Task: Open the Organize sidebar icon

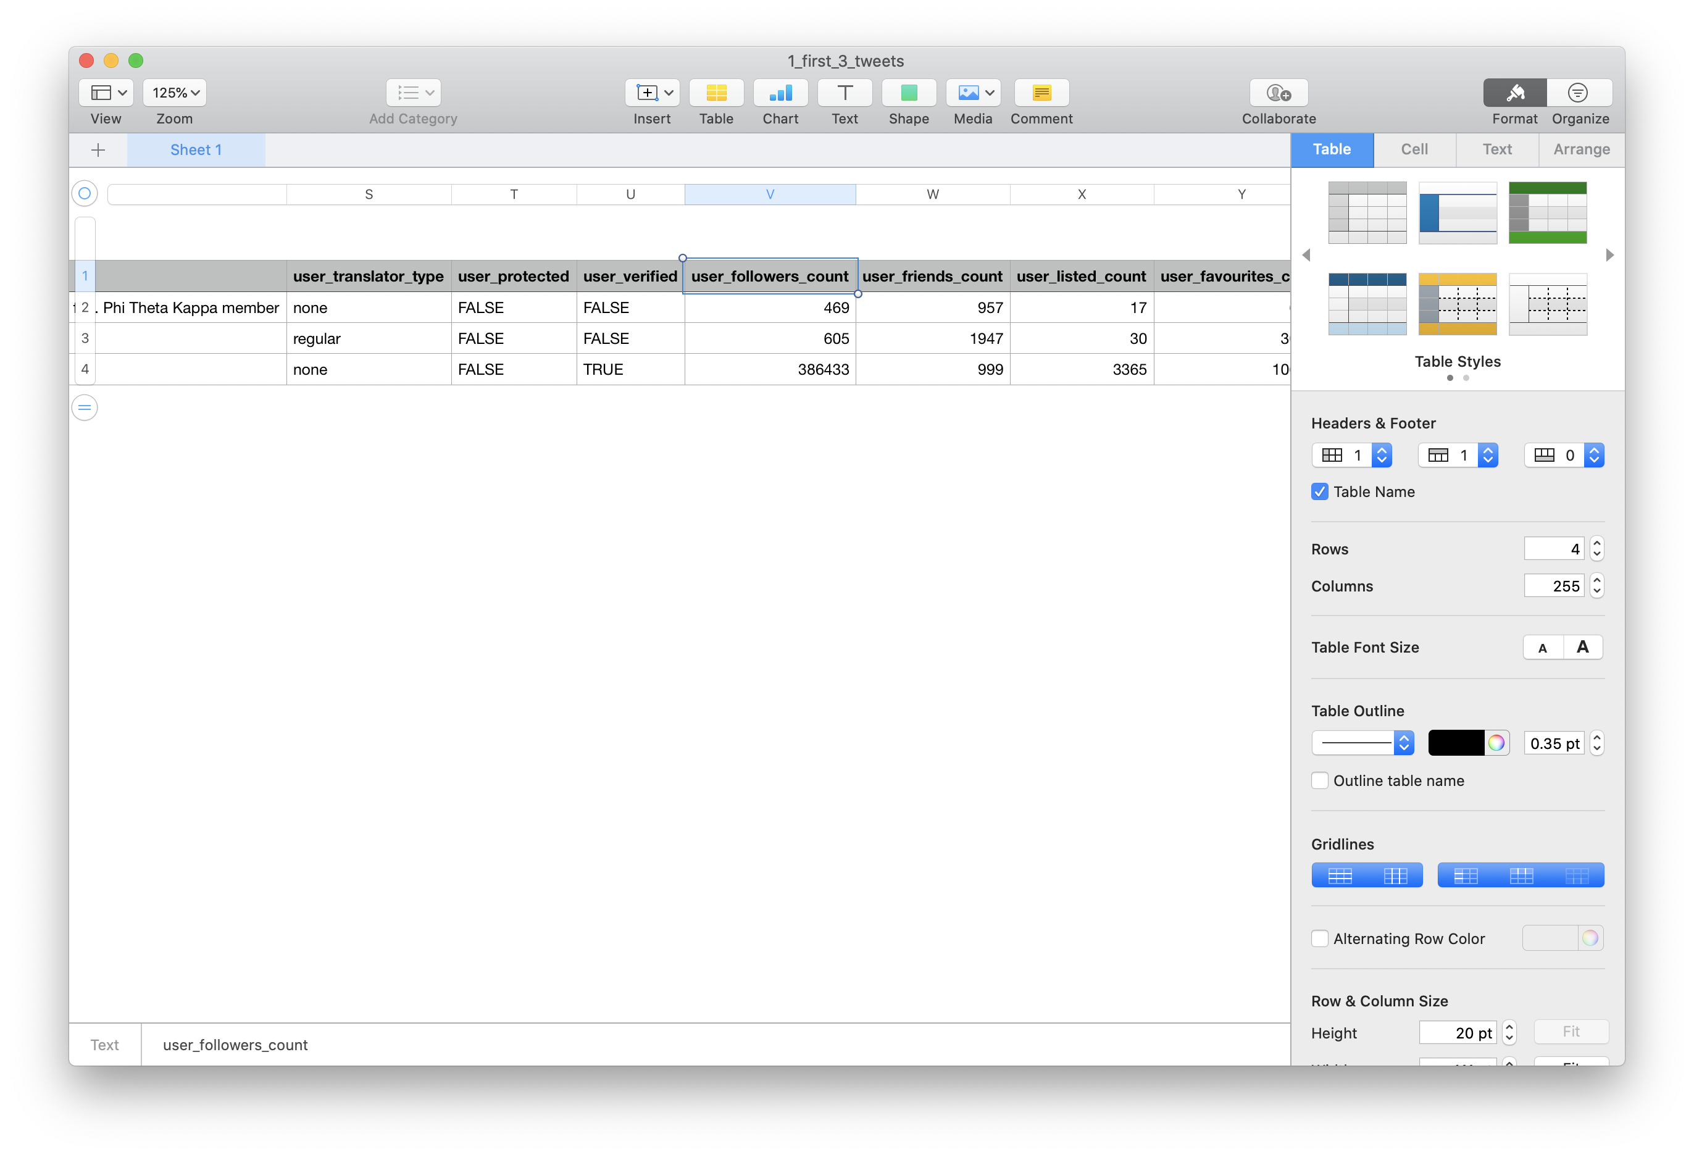Action: (1579, 93)
